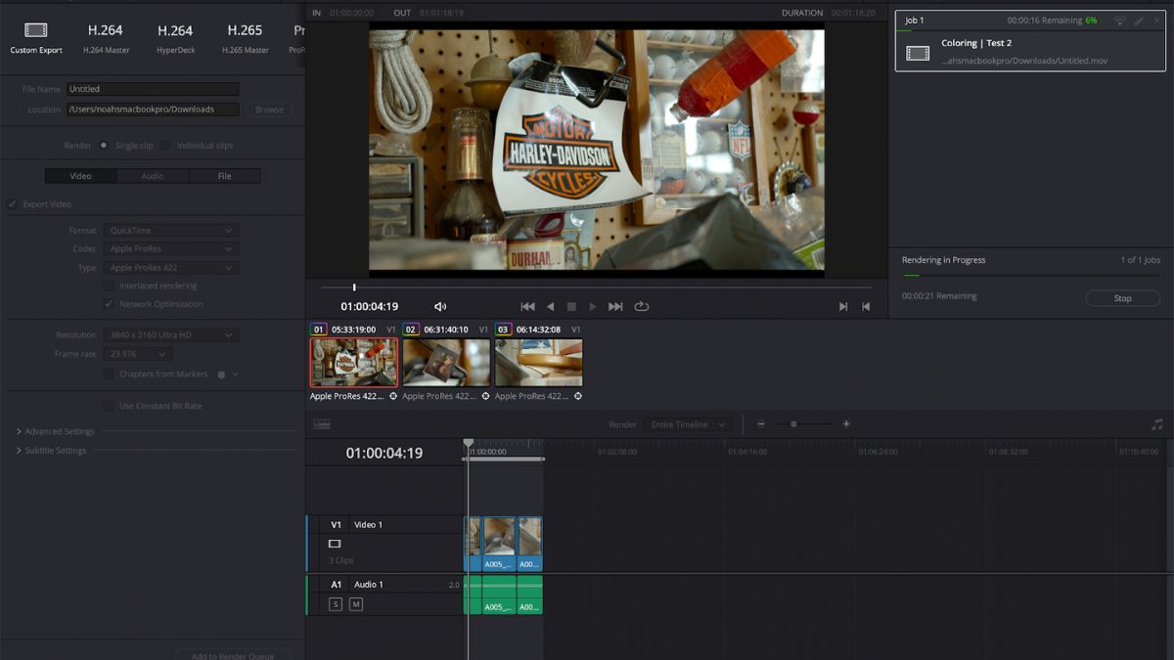Toggle loop playback icon
1174x660 pixels.
(x=642, y=306)
